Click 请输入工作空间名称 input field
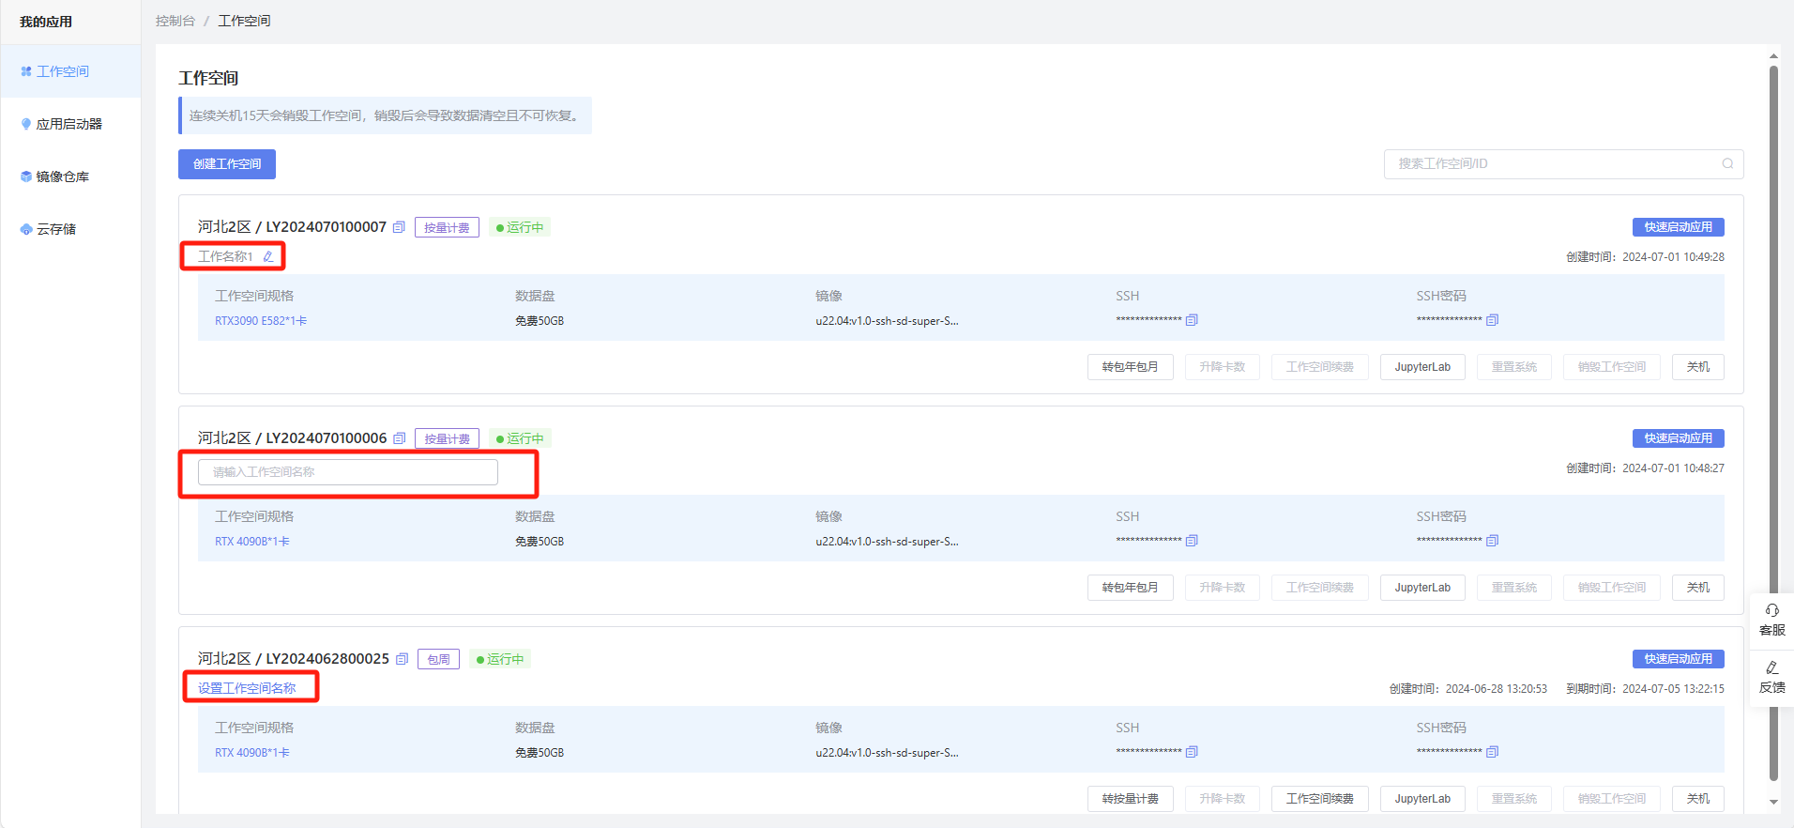 point(348,472)
